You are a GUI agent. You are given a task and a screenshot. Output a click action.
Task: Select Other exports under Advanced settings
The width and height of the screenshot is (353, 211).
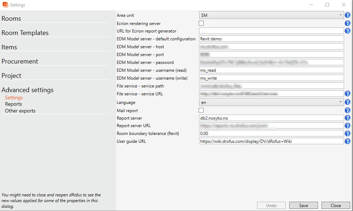click(x=20, y=111)
